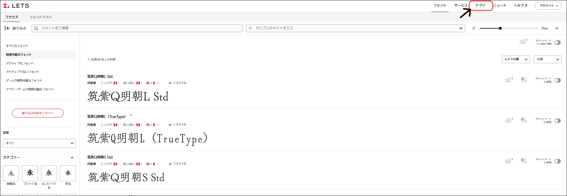Select the 明朝系 category tile
Screen dimensions: 567x196
pyautogui.click(x=11, y=173)
